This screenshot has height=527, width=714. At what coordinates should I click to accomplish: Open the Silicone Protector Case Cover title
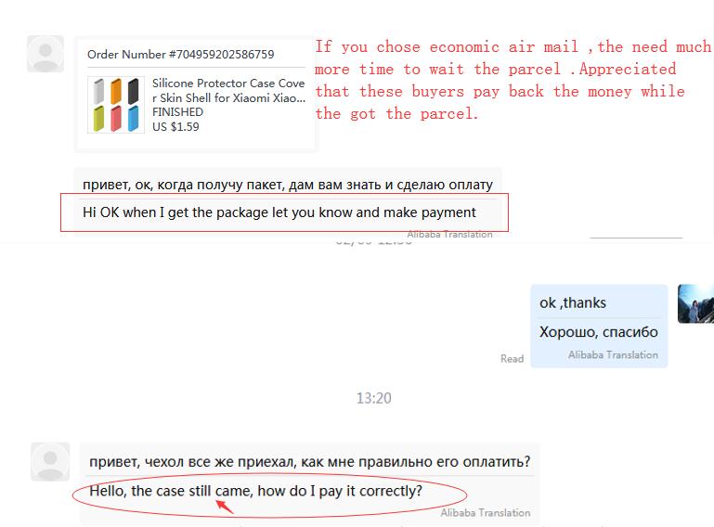coord(228,91)
